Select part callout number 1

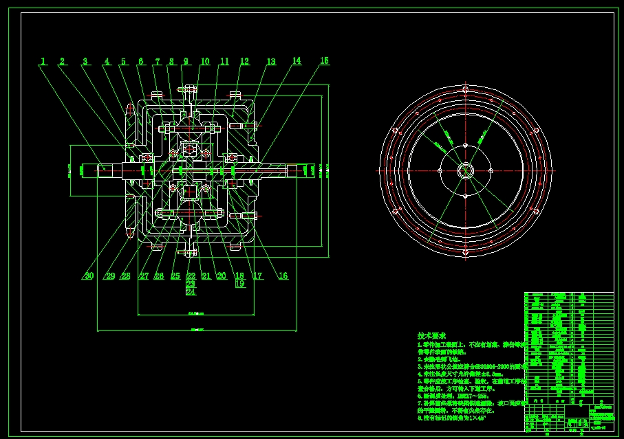[43, 61]
